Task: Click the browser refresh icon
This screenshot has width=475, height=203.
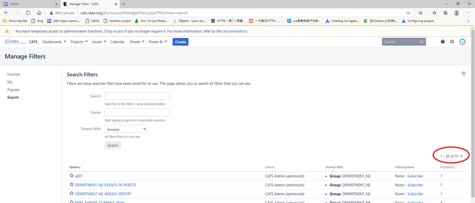Action: [29, 13]
